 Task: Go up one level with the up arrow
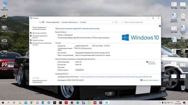pos(40,22)
